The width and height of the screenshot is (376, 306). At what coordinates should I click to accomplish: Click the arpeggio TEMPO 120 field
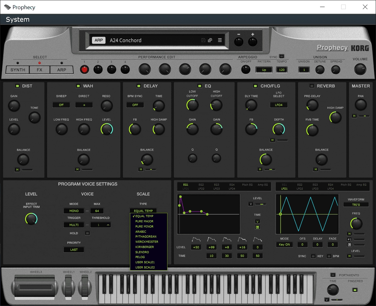(x=282, y=70)
